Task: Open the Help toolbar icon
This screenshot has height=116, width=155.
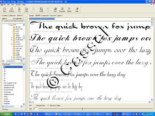Action: click(77, 10)
